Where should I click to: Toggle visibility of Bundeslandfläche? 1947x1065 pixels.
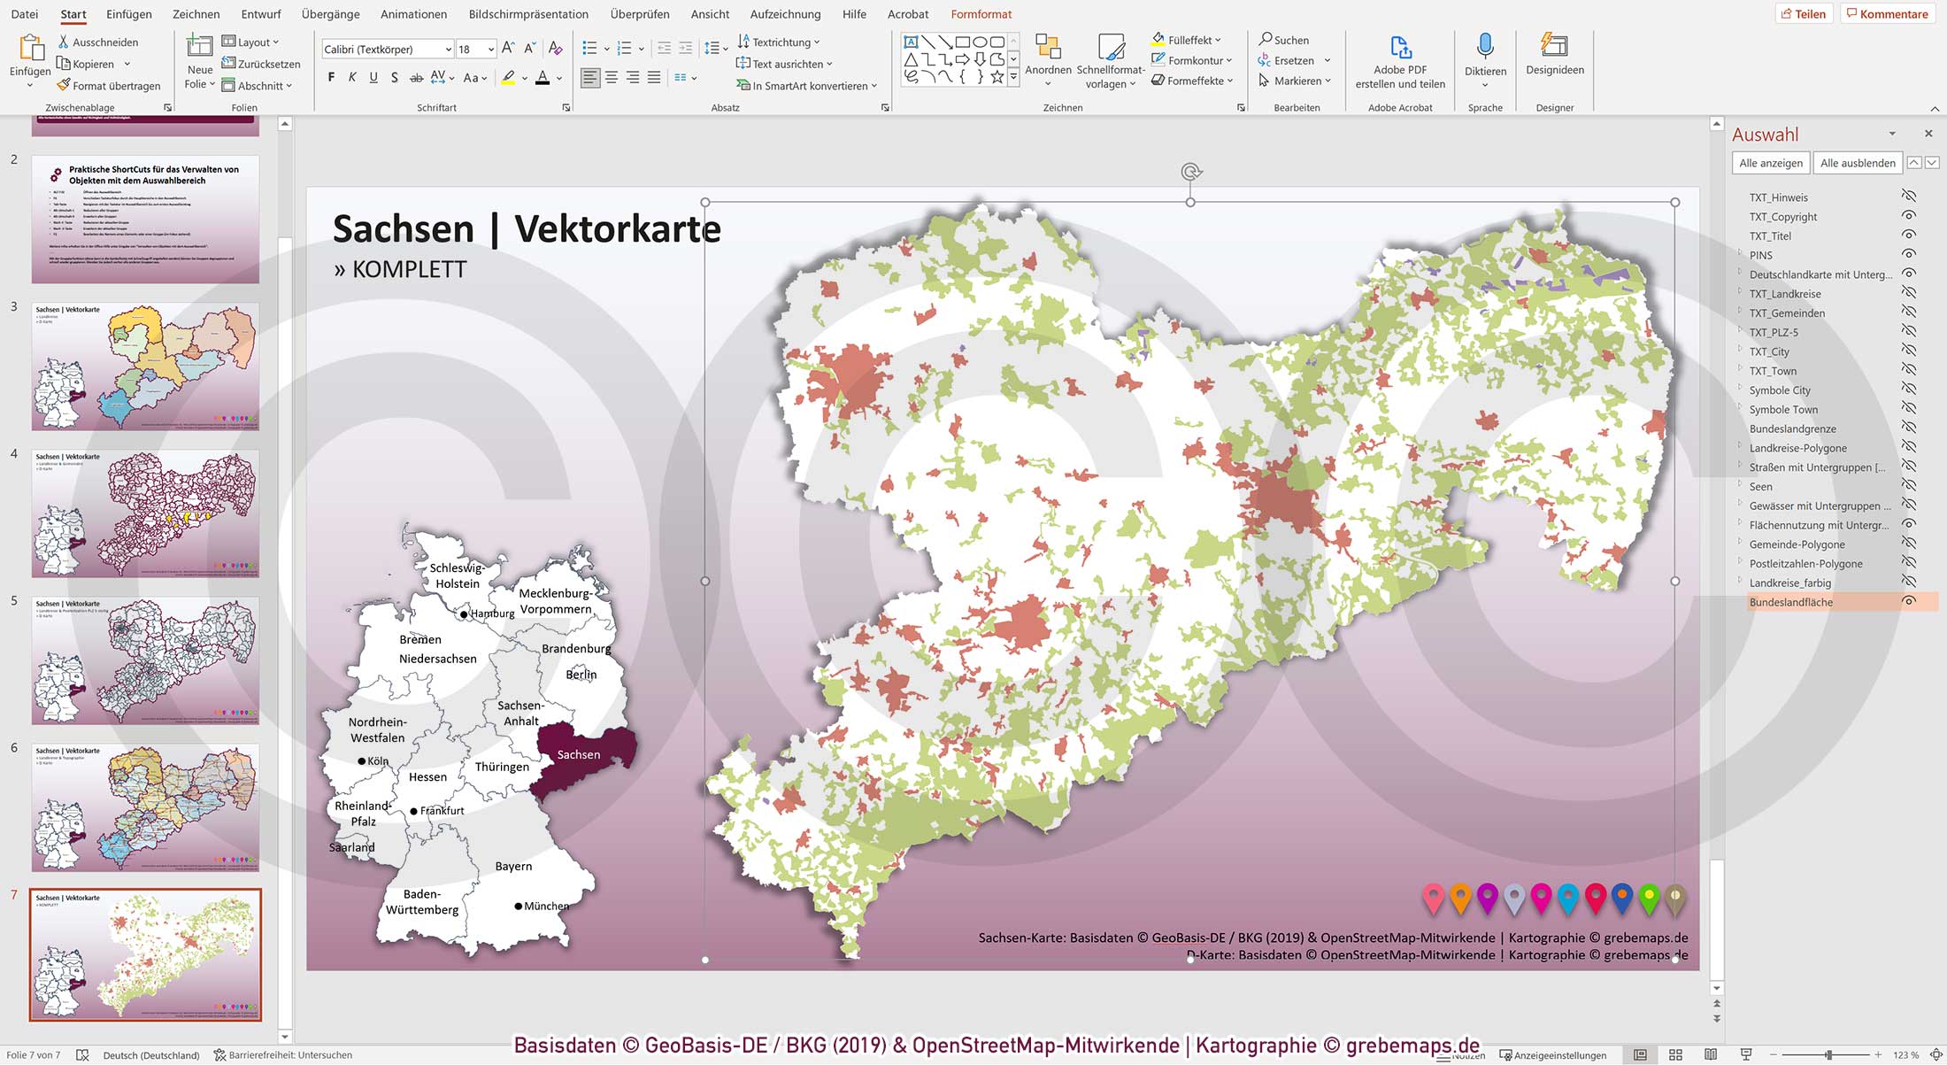click(1909, 601)
